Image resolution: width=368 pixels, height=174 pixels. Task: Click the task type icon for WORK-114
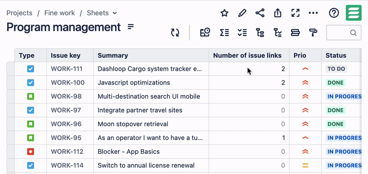30,166
